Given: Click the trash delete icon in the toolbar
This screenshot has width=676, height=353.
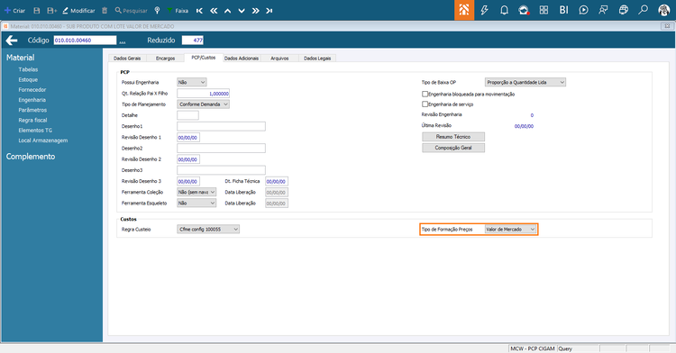Looking at the screenshot, I should [105, 10].
